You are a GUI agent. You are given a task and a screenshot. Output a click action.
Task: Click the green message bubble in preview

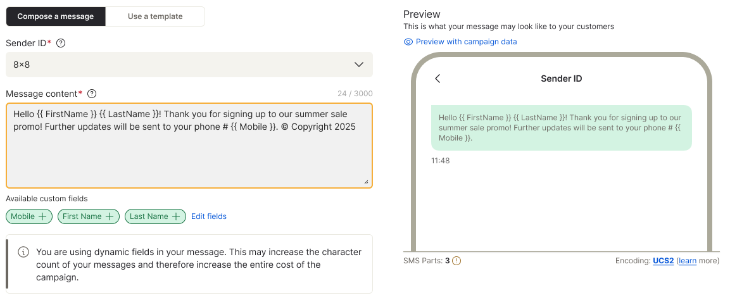click(x=561, y=128)
